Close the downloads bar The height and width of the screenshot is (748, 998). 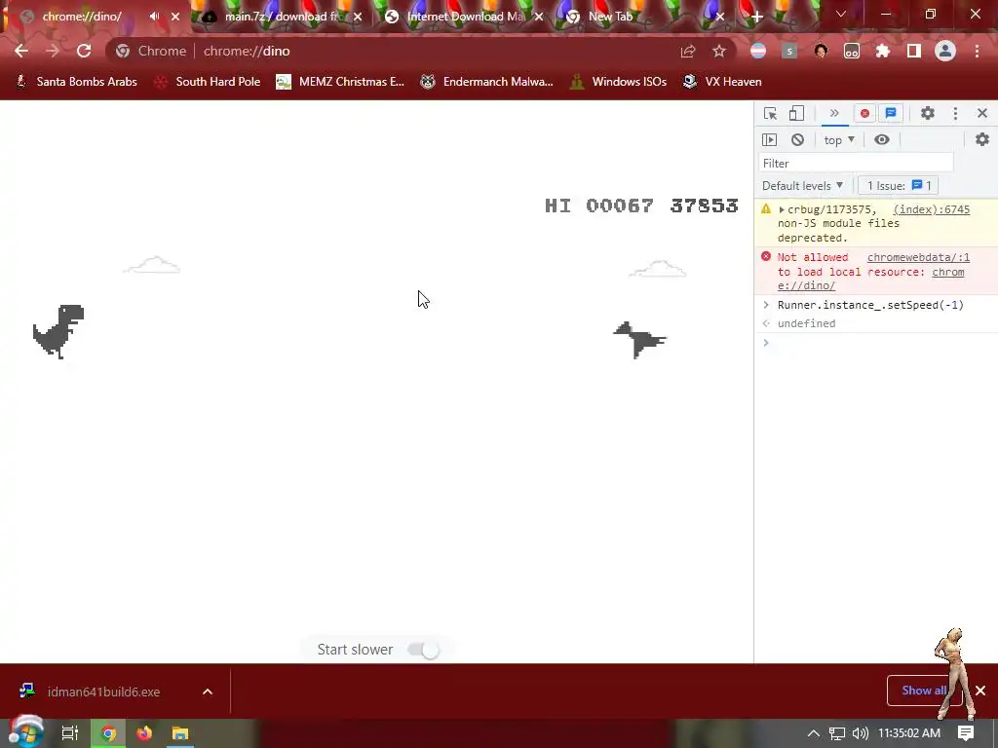(x=980, y=691)
